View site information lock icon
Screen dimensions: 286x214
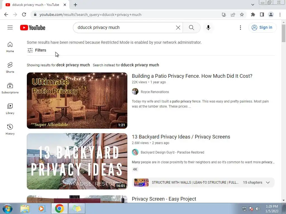[35, 14]
